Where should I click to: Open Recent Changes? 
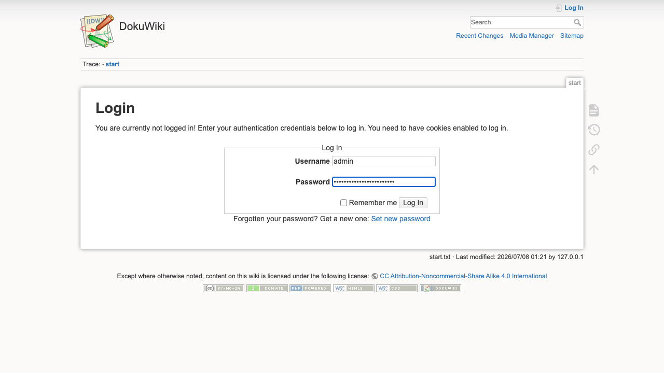point(480,36)
